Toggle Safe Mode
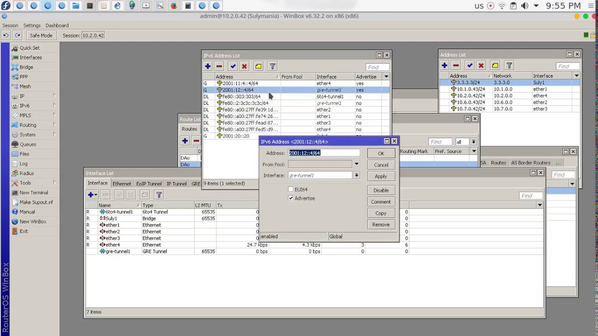The height and width of the screenshot is (336, 598). (x=41, y=35)
